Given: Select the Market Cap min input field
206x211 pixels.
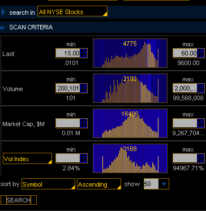Looking at the screenshot, I should tap(68, 123).
